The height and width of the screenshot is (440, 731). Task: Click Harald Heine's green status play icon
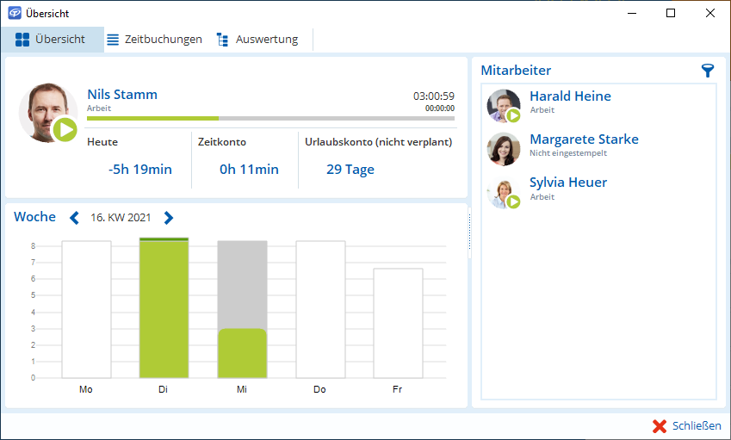[513, 115]
